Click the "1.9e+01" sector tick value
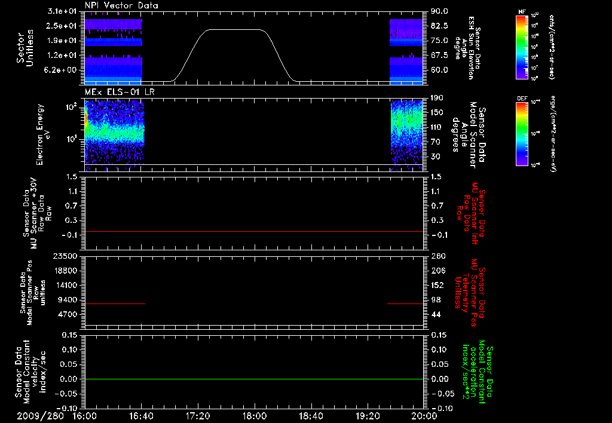The width and height of the screenshot is (612, 423). point(62,41)
